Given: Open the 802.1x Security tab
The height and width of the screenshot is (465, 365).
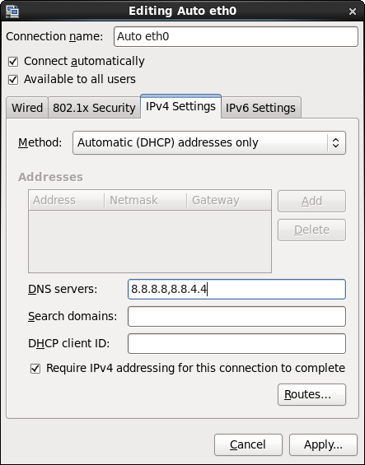Looking at the screenshot, I should coord(94,107).
